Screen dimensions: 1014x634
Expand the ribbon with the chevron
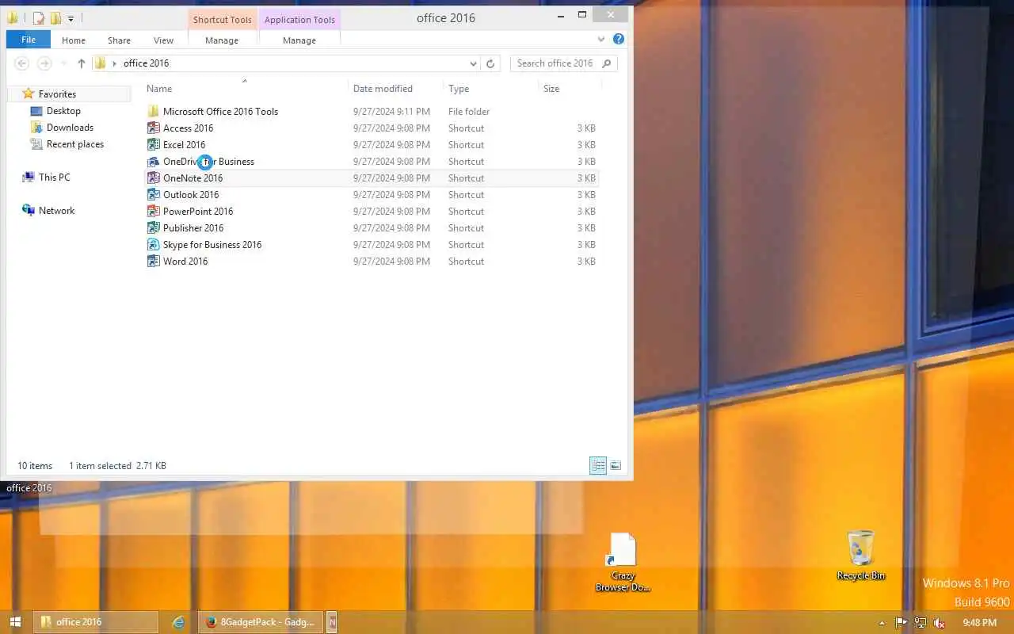[x=601, y=39]
